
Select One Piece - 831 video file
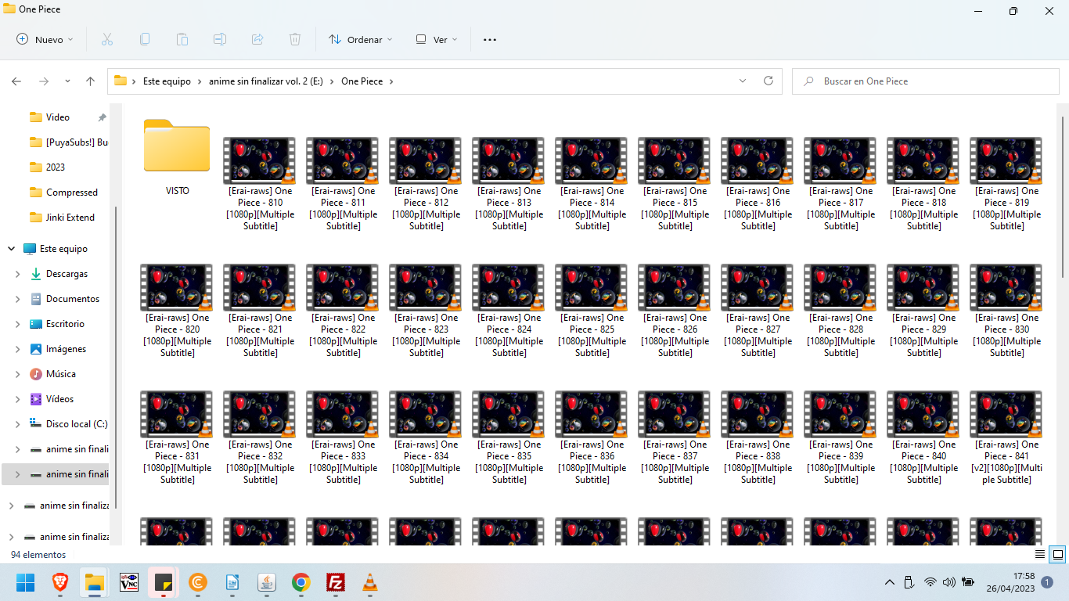click(x=177, y=437)
